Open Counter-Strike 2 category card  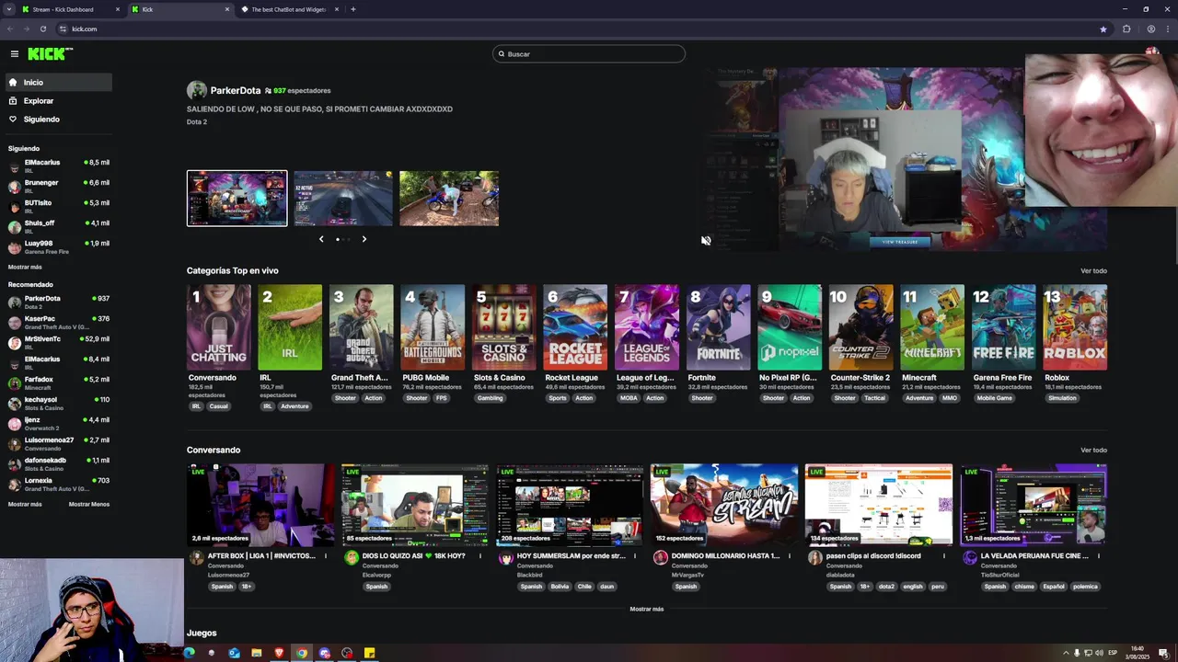coord(860,327)
